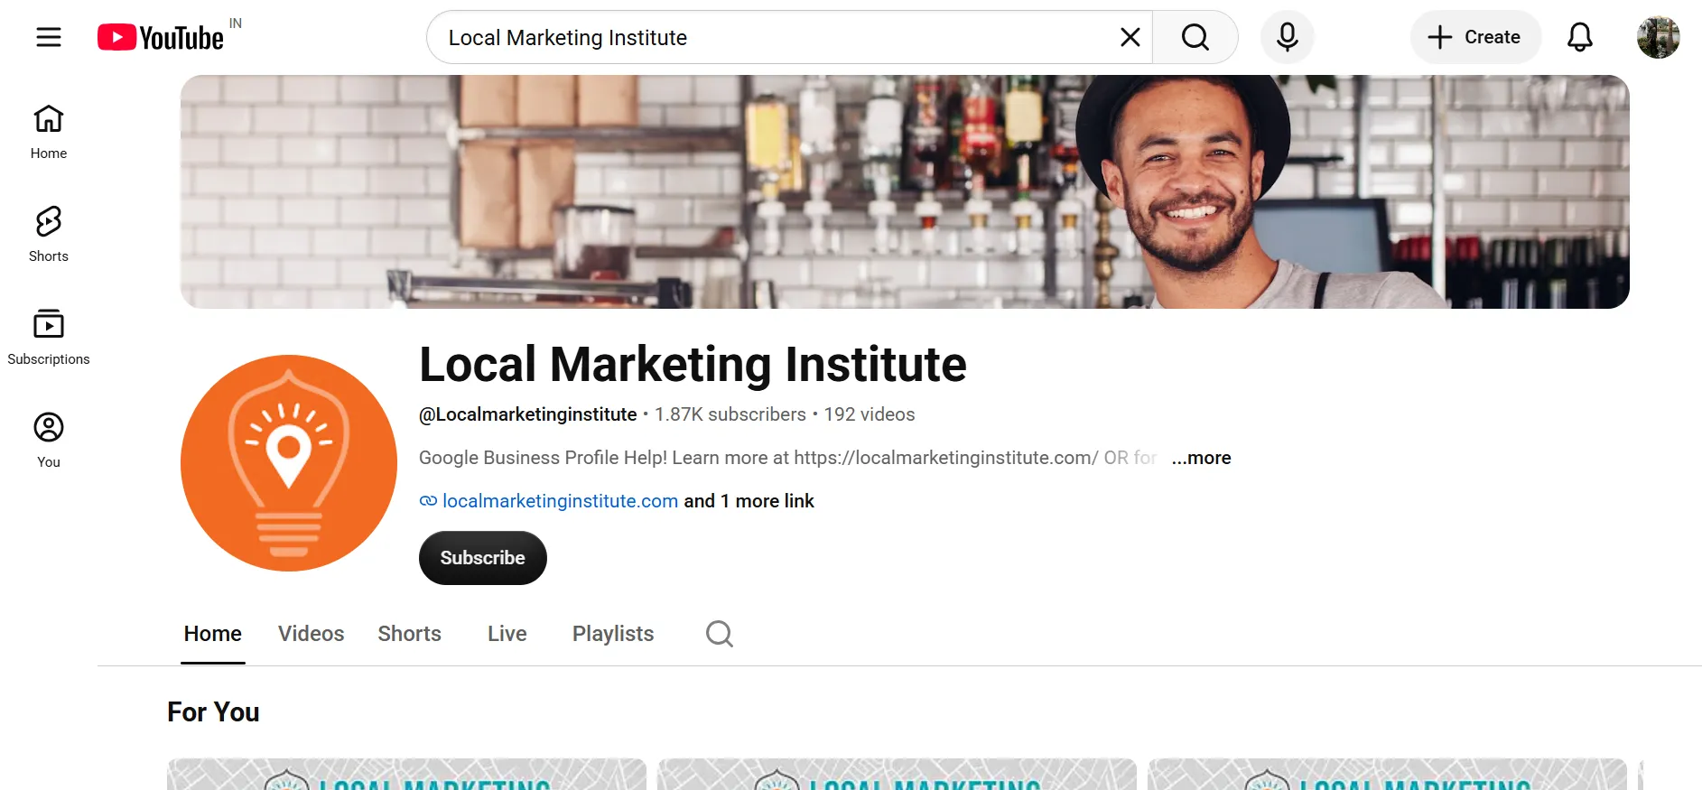This screenshot has width=1702, height=790.
Task: Click the magnifier search button
Action: click(x=1195, y=37)
